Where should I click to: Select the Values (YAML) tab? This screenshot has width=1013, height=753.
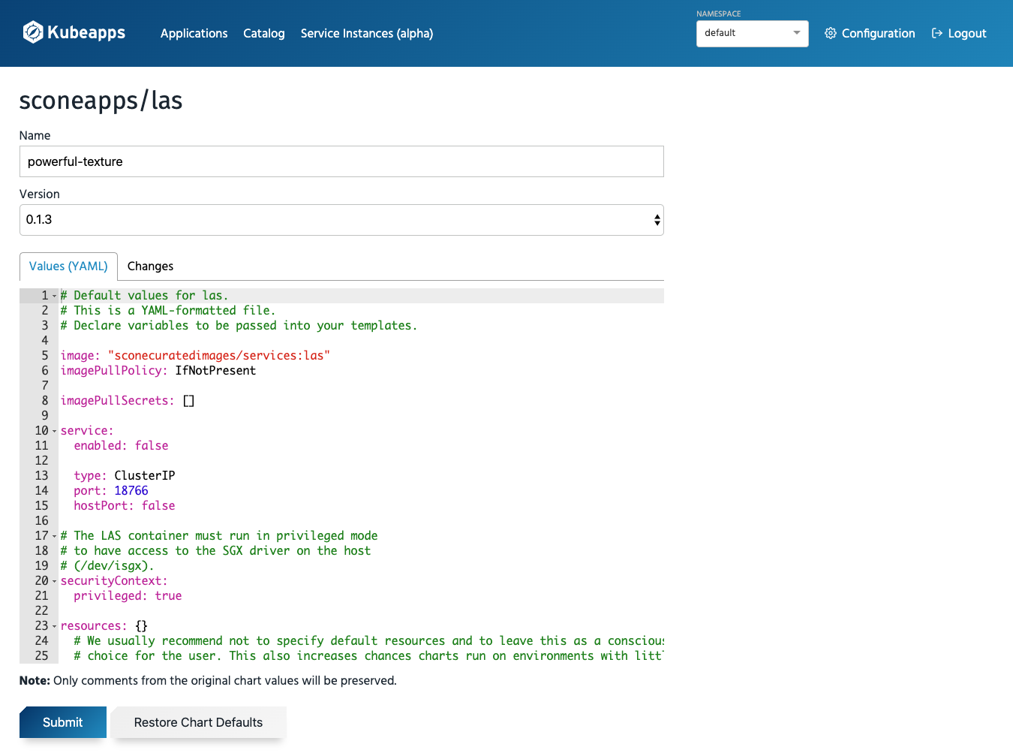[68, 267]
